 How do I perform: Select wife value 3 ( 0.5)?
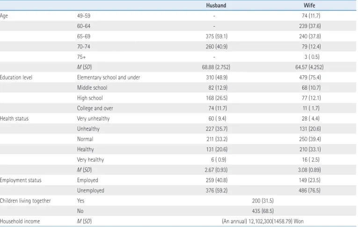pyautogui.click(x=312, y=57)
